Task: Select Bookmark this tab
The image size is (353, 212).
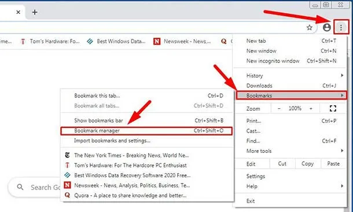Action: click(x=147, y=96)
